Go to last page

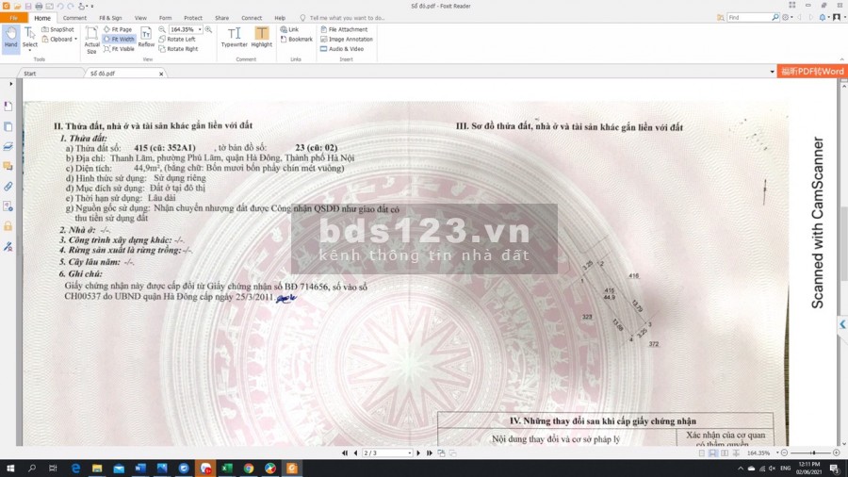tap(430, 453)
